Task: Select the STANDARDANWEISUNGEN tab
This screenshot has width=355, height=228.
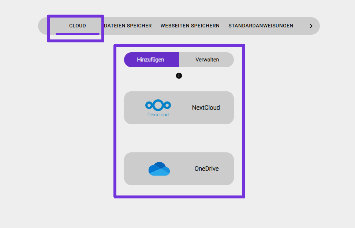Action: [261, 26]
